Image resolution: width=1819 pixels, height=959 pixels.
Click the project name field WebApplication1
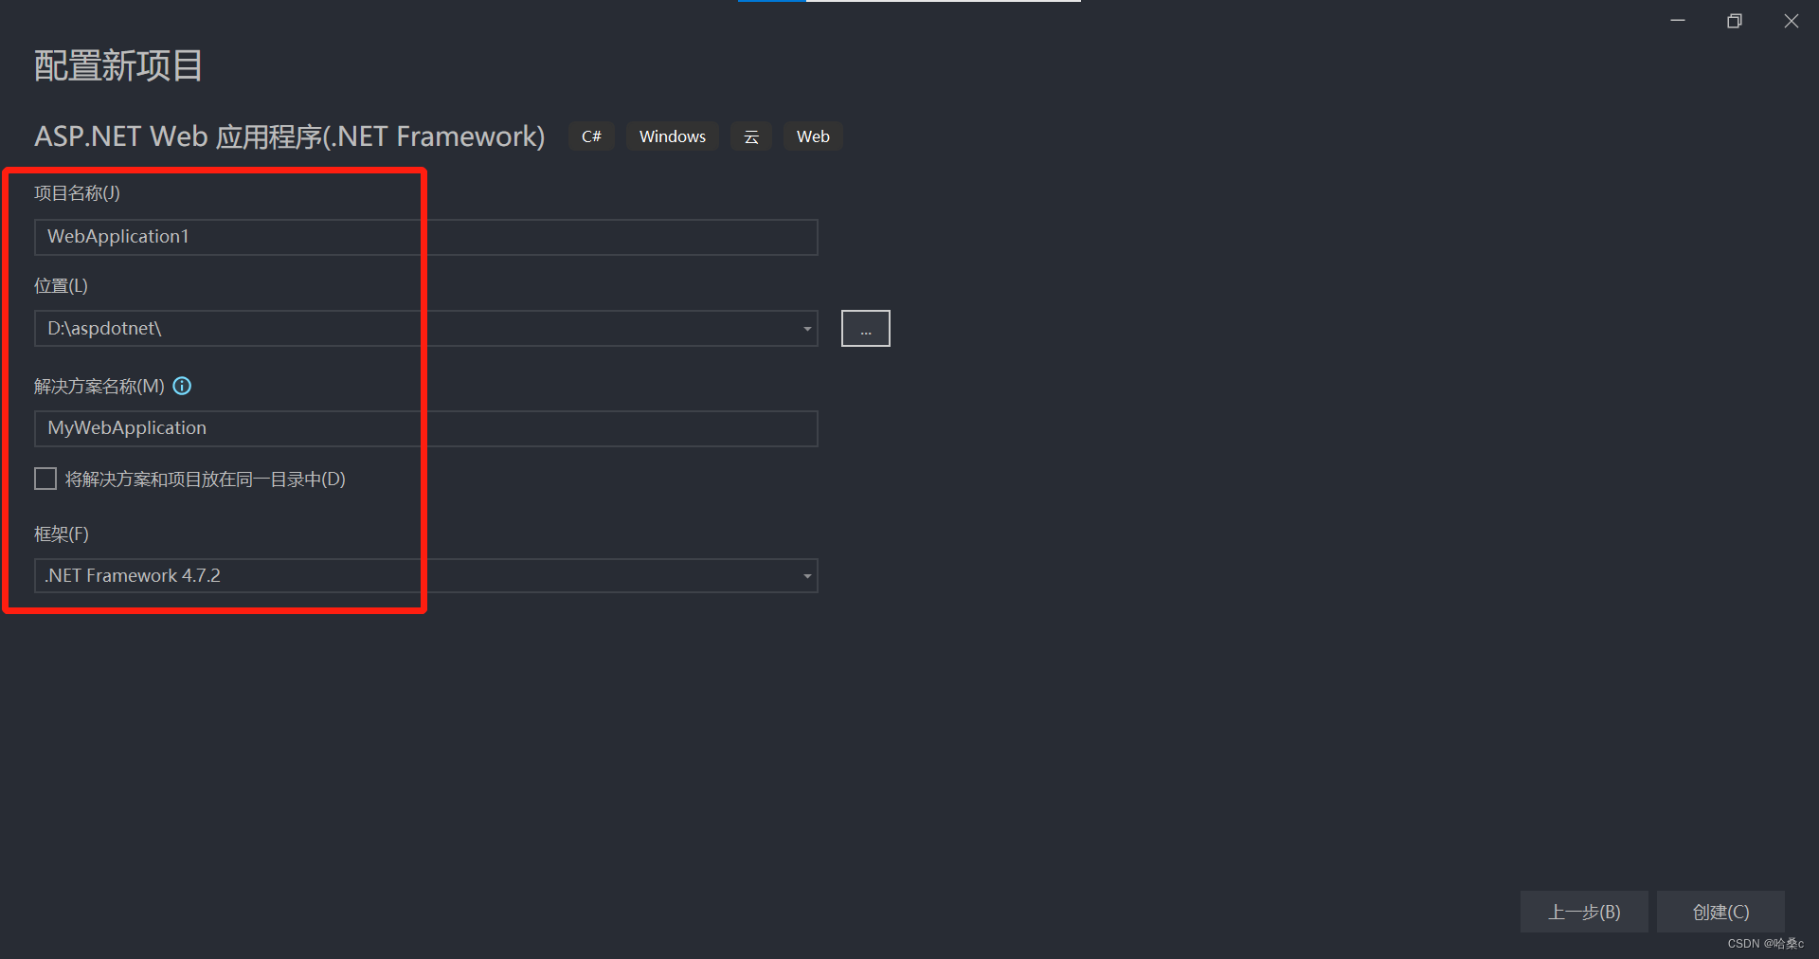click(x=425, y=237)
